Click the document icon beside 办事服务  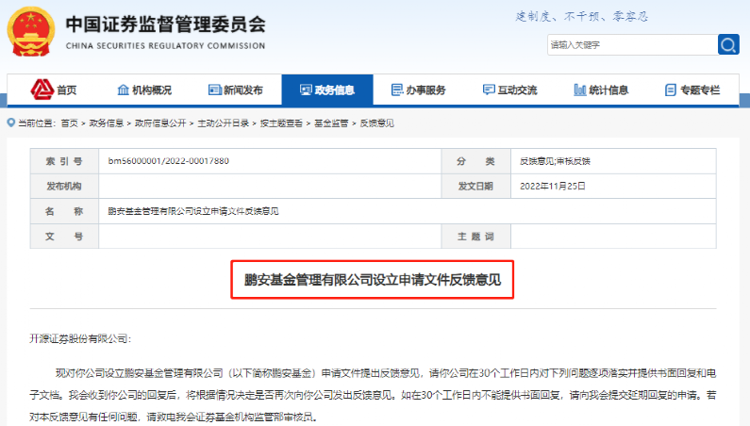(397, 90)
